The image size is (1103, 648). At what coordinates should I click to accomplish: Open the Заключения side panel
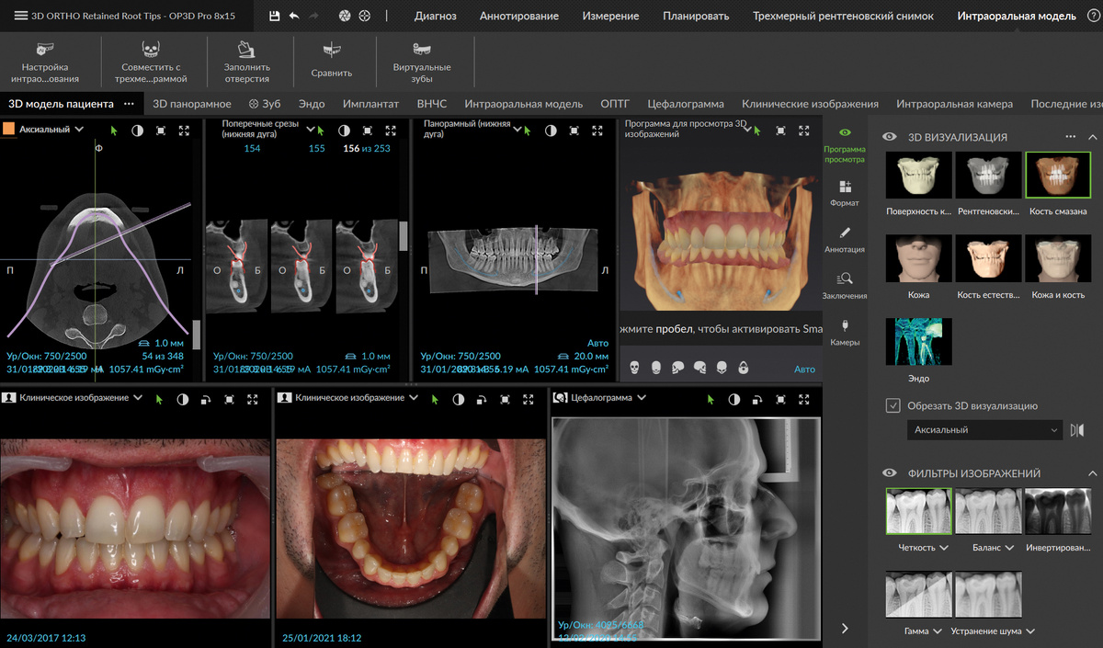pyautogui.click(x=844, y=286)
